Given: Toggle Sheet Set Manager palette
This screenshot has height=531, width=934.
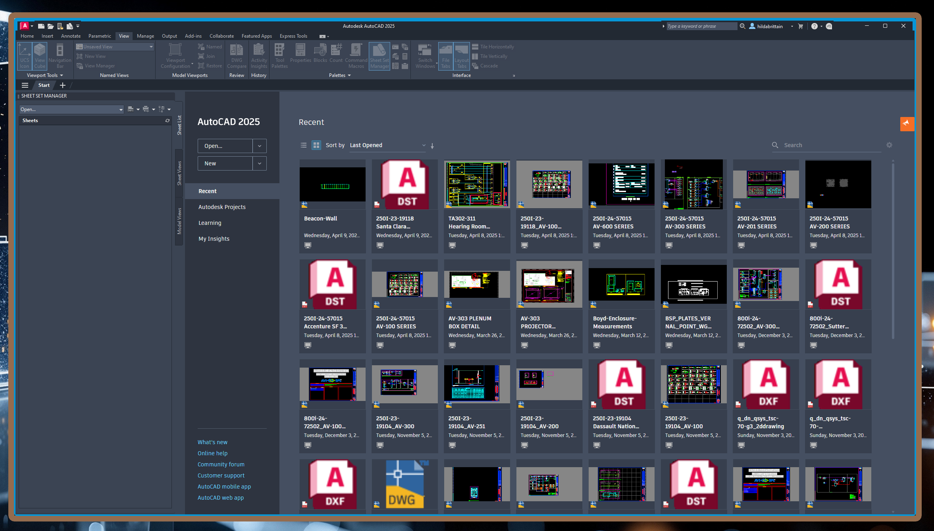Looking at the screenshot, I should [379, 56].
